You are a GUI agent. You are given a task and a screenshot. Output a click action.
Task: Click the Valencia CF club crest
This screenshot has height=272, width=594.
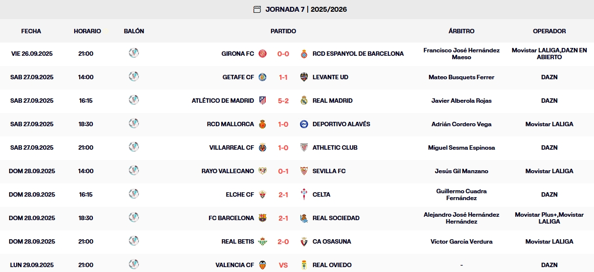click(x=263, y=265)
